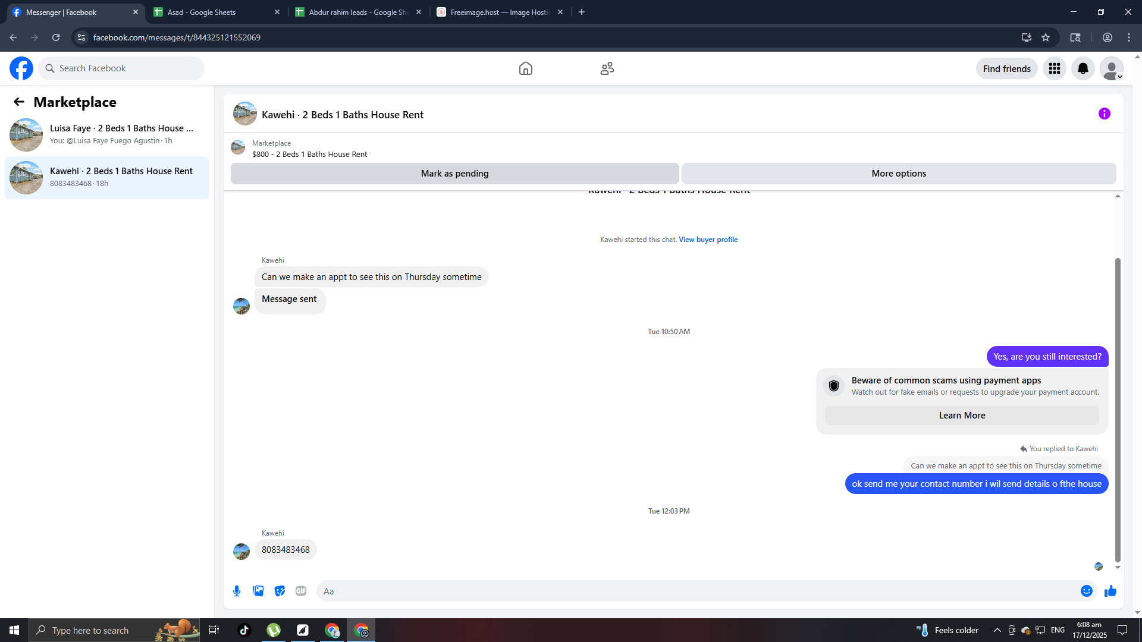This screenshot has width=1142, height=642.
Task: Open the Facebook apps grid menu
Action: (x=1054, y=68)
